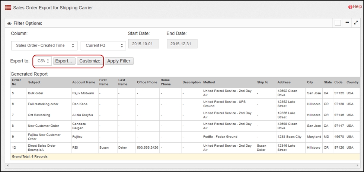Screen dimensions: 364x172
Task: Open the Sales Order - Created Time dropdown
Action: (45, 45)
